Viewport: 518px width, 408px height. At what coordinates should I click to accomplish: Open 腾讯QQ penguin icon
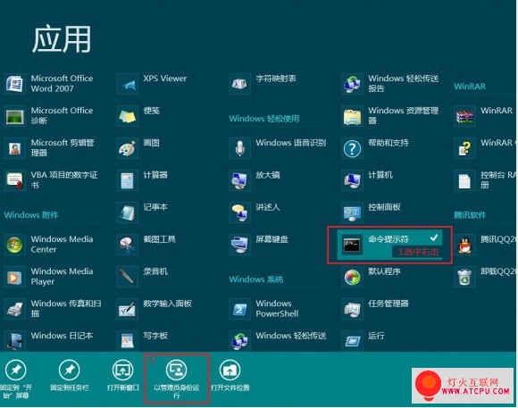point(464,245)
